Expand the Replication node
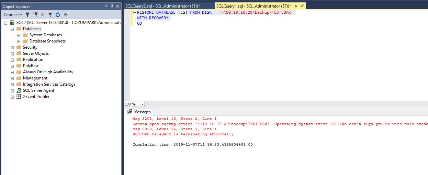The image size is (428, 175). [12, 60]
